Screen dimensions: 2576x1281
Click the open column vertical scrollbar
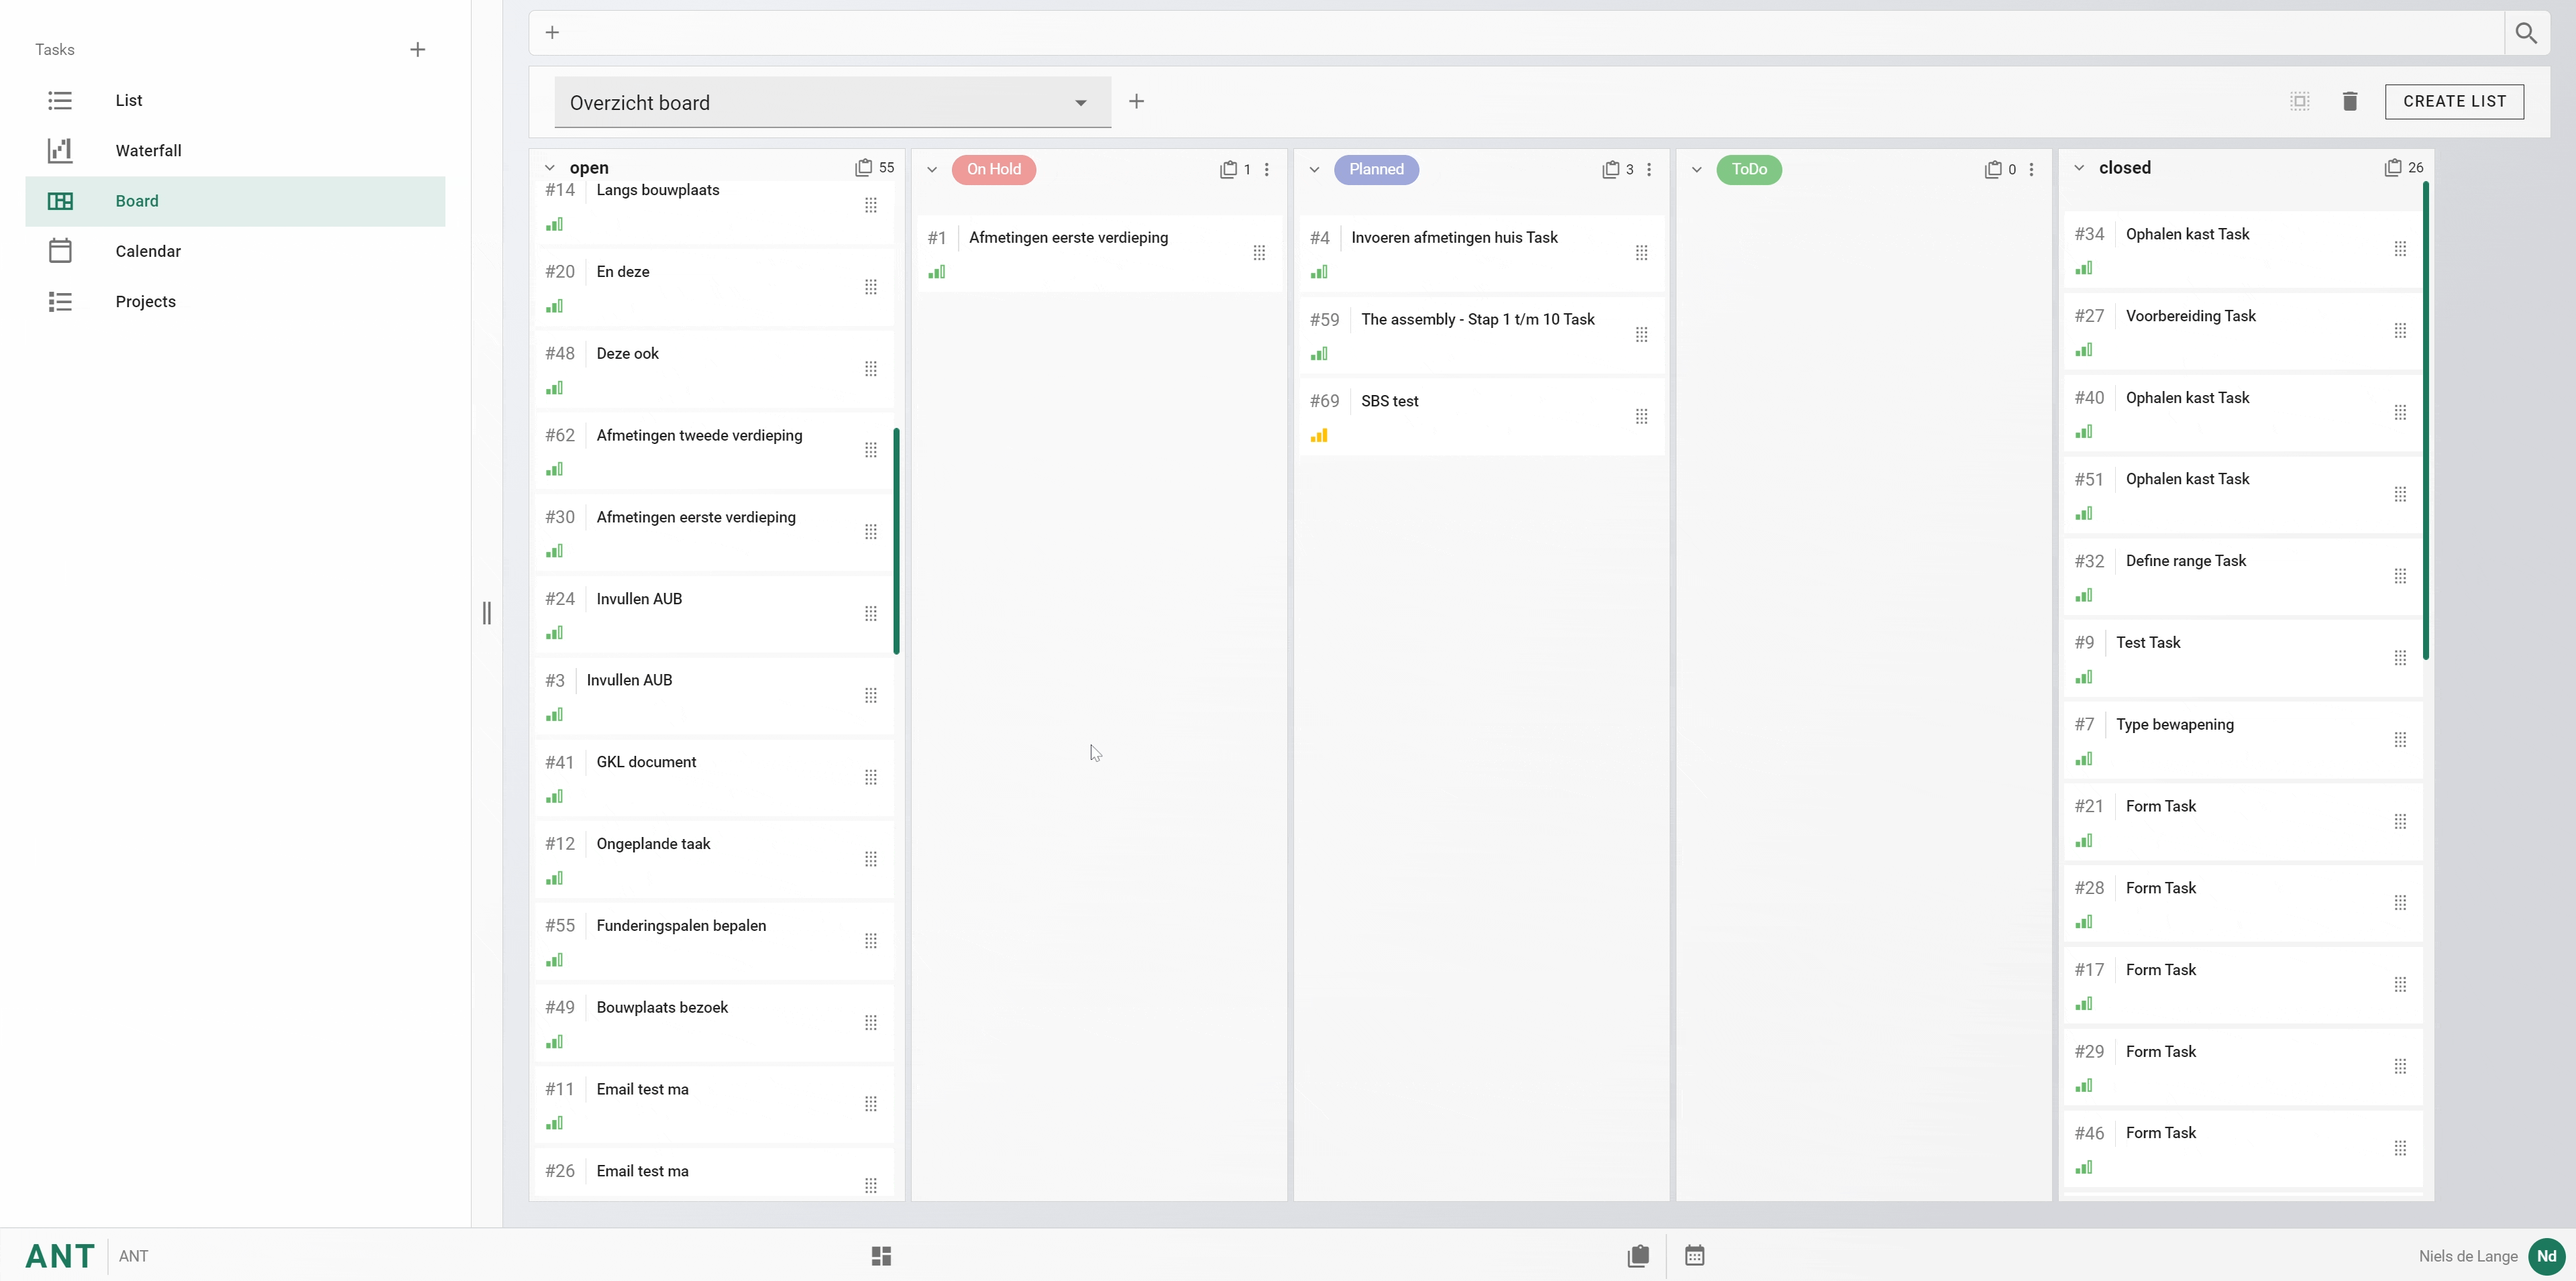pyautogui.click(x=896, y=540)
